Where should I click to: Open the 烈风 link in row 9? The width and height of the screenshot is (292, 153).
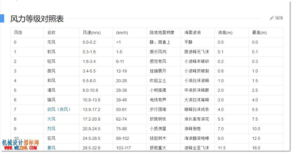pos(51,129)
